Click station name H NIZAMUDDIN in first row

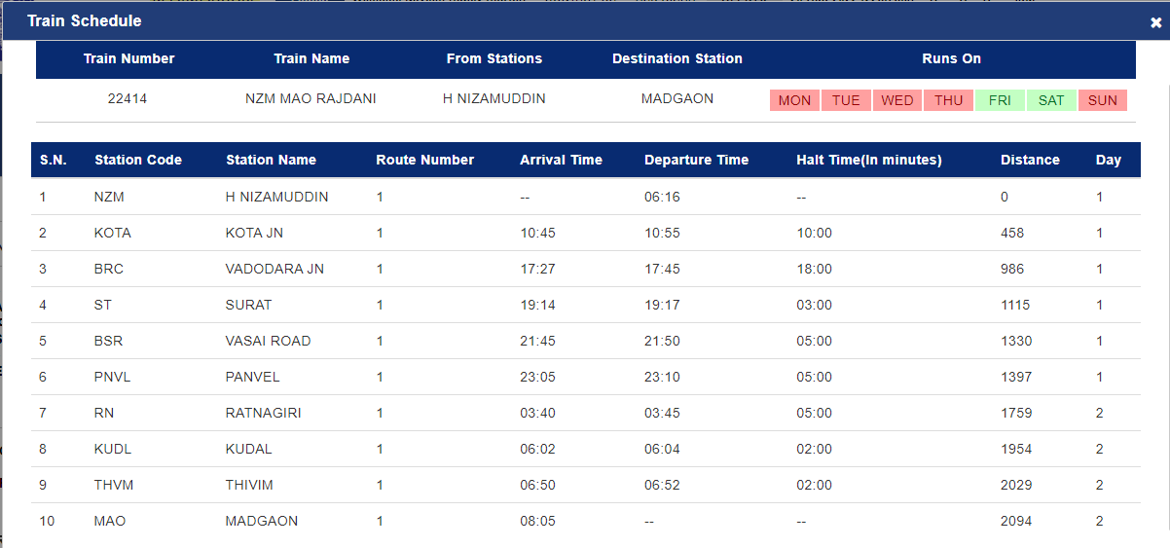(x=276, y=197)
